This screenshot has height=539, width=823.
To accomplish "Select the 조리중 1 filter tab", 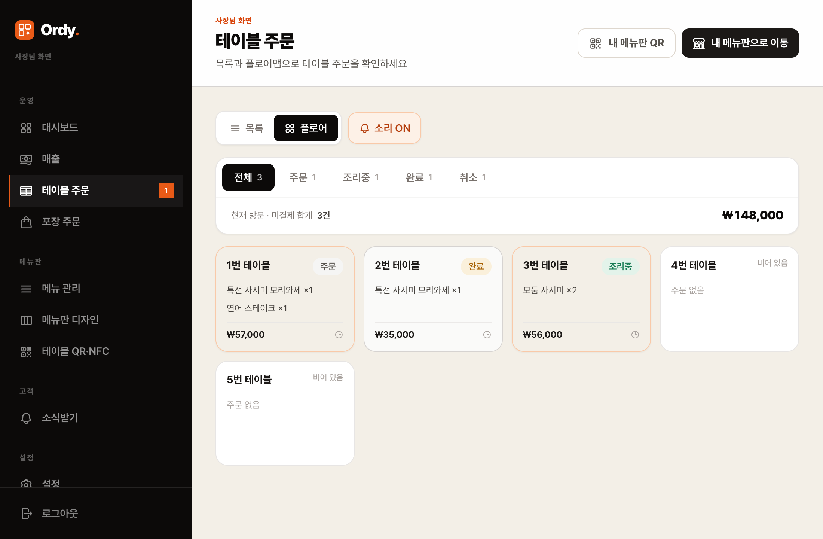I will 361,177.
